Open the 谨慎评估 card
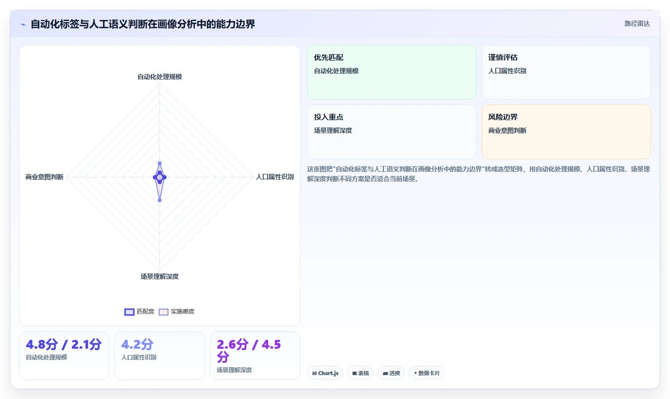This screenshot has width=670, height=399. [x=566, y=72]
